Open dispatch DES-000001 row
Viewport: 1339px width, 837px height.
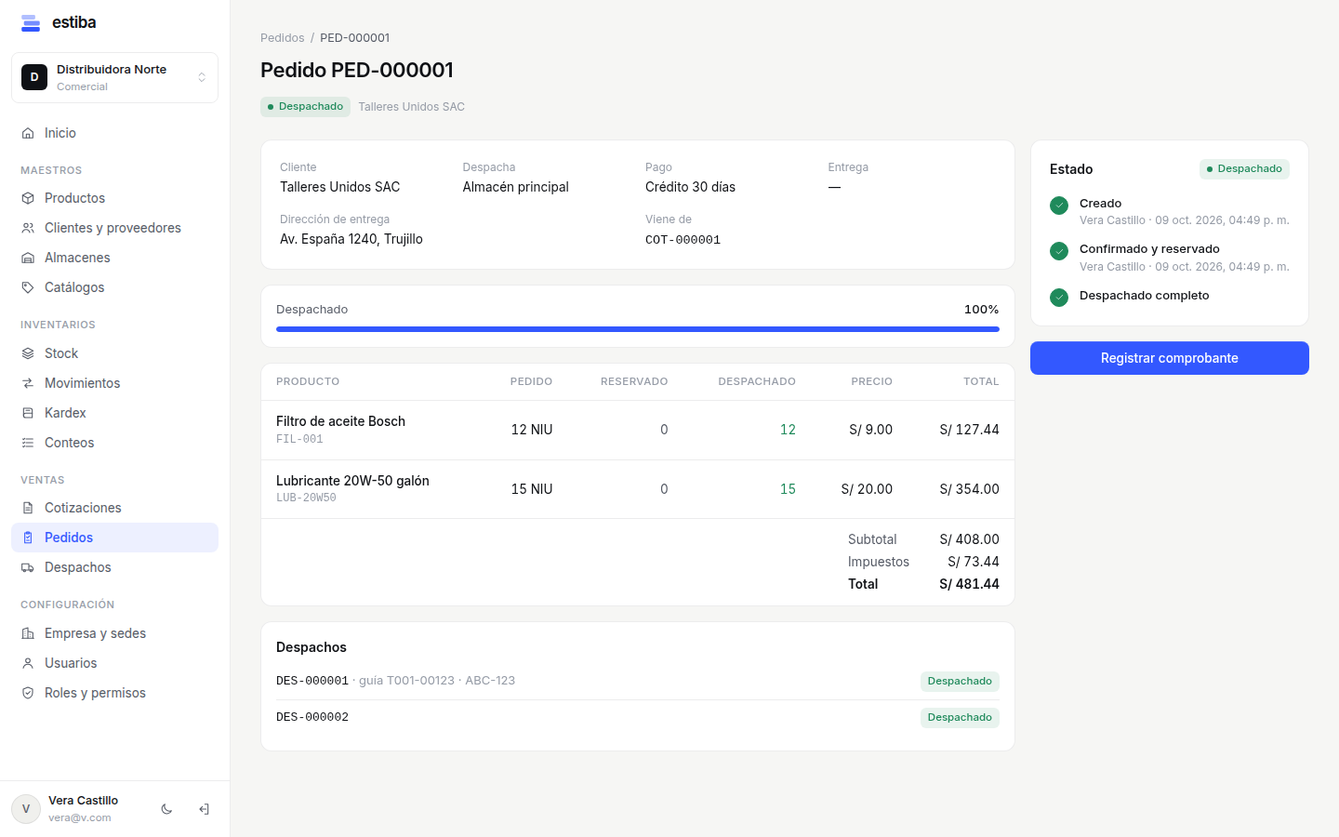(x=638, y=681)
